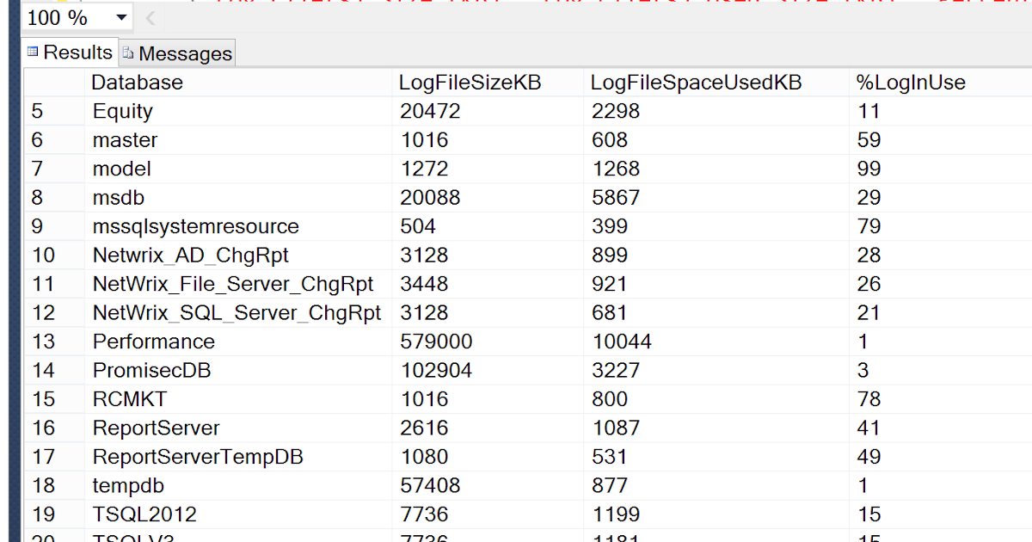Click the page icon on the Messages tab
The width and height of the screenshot is (1032, 542).
tap(126, 52)
